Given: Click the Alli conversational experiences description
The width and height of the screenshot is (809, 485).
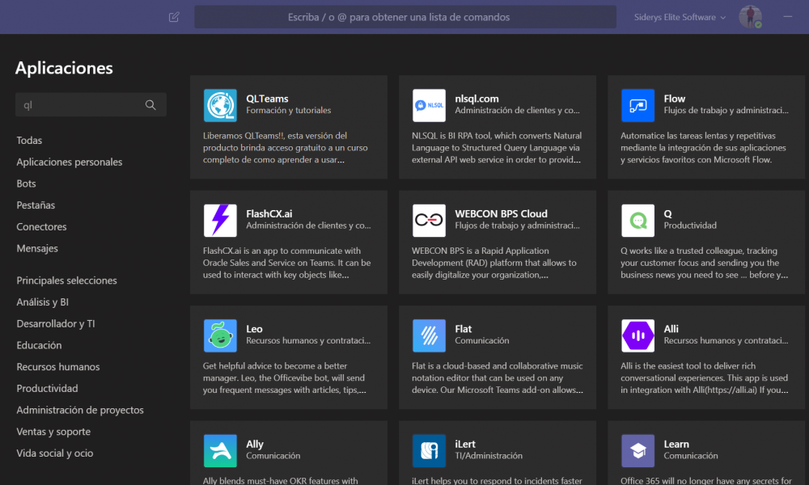Looking at the screenshot, I should pos(705,377).
